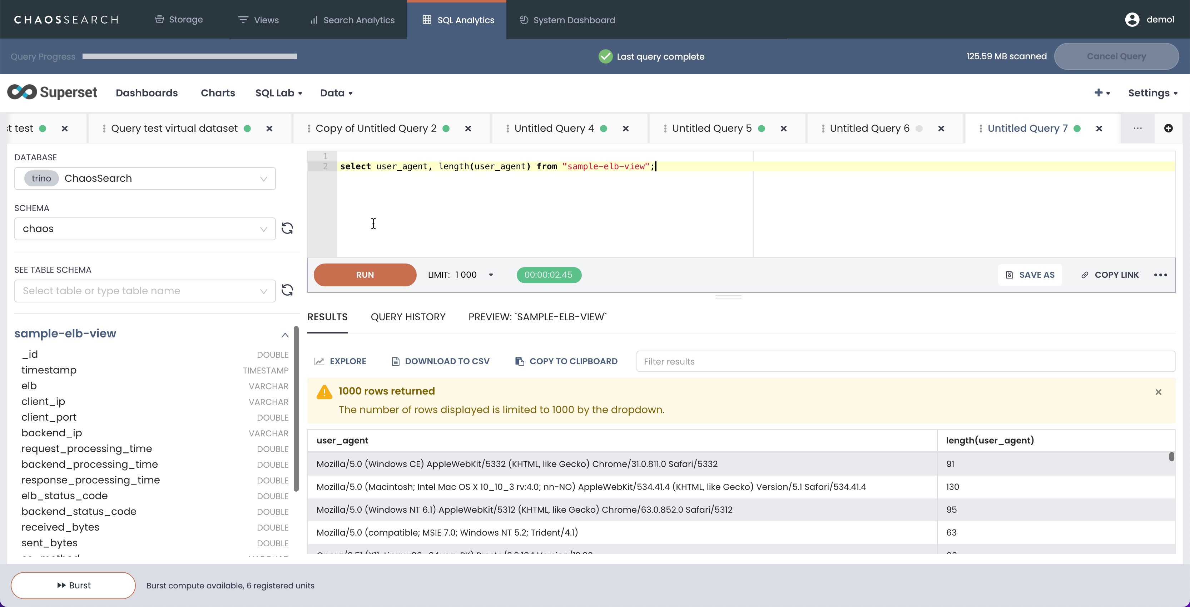
Task: Dismiss the 1000 rows returned warning
Action: (1158, 392)
